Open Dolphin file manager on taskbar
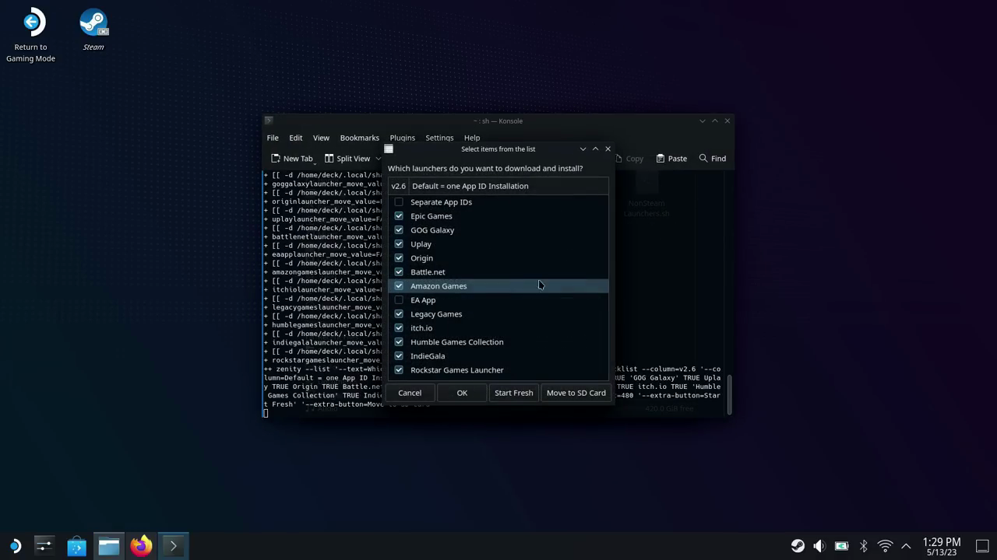The height and width of the screenshot is (560, 997). click(108, 546)
